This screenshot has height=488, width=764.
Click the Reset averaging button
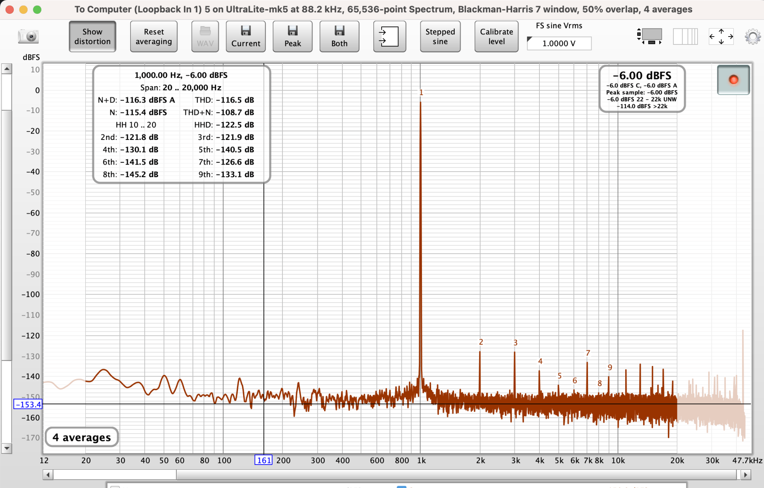tap(154, 37)
